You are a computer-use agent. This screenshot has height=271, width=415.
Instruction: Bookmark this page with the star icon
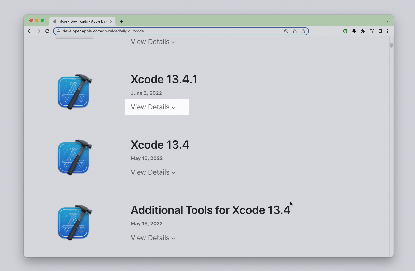click(304, 31)
